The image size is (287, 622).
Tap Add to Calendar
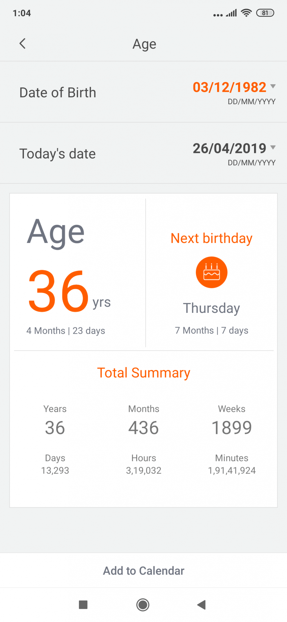point(144,571)
